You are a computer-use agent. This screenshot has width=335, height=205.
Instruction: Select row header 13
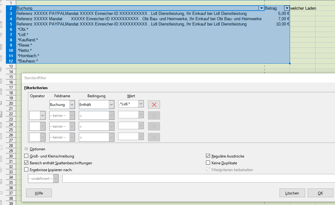tap(11, 66)
